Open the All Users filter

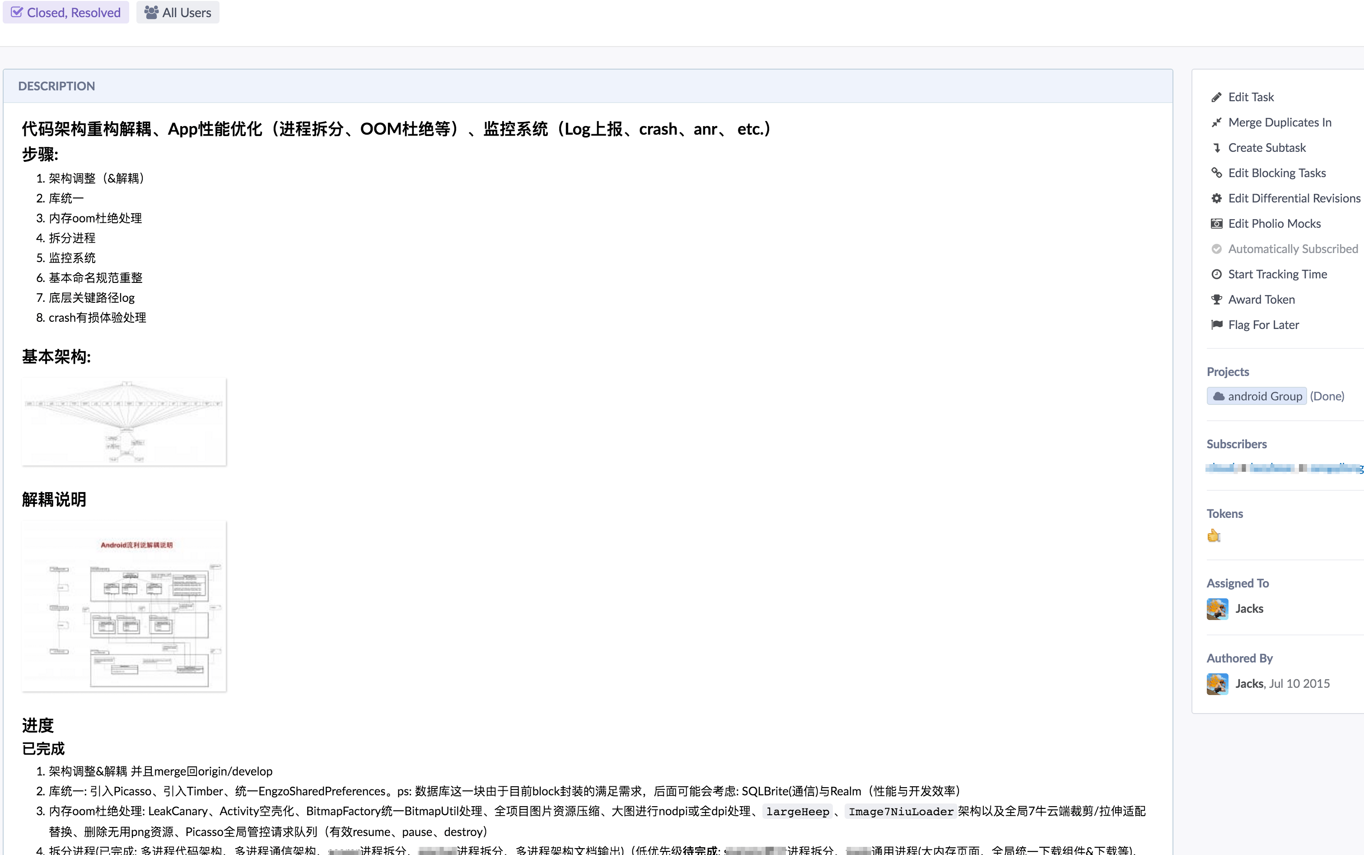coord(178,12)
